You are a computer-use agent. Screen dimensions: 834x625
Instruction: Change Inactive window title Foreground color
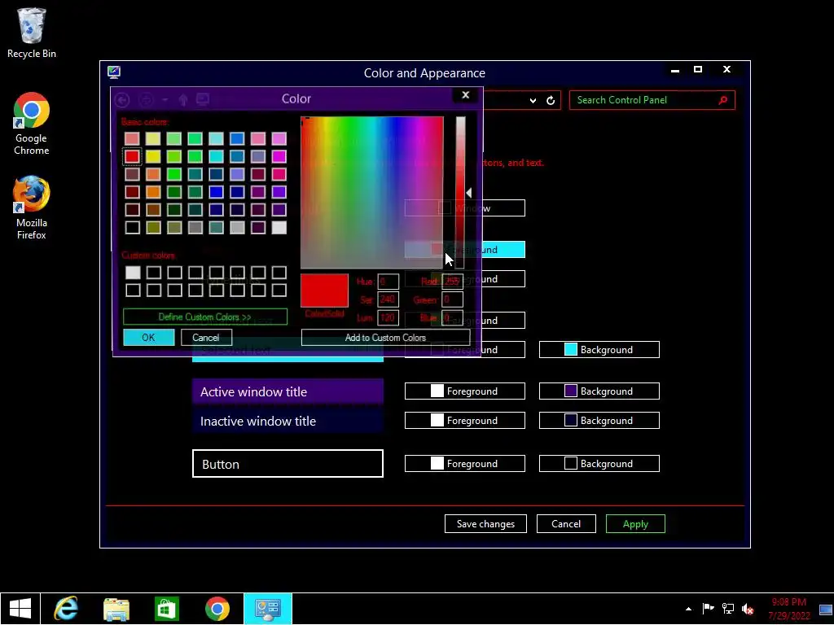(x=465, y=421)
